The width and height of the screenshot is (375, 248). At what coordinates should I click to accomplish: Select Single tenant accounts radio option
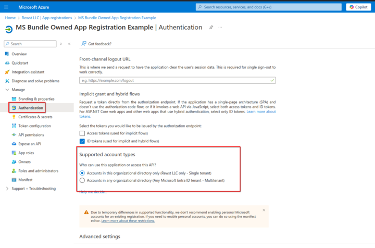[82, 172]
